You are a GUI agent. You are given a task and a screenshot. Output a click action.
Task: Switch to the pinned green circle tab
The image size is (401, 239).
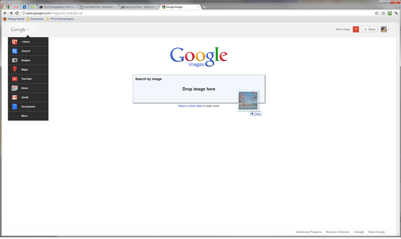[33, 7]
